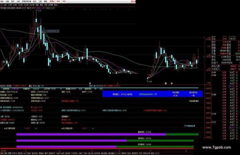Select the 15分钟 period tab
Screen dimensions: 240x155
click(20, 5)
